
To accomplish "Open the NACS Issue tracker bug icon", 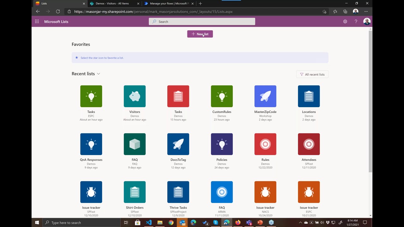I will point(265,192).
